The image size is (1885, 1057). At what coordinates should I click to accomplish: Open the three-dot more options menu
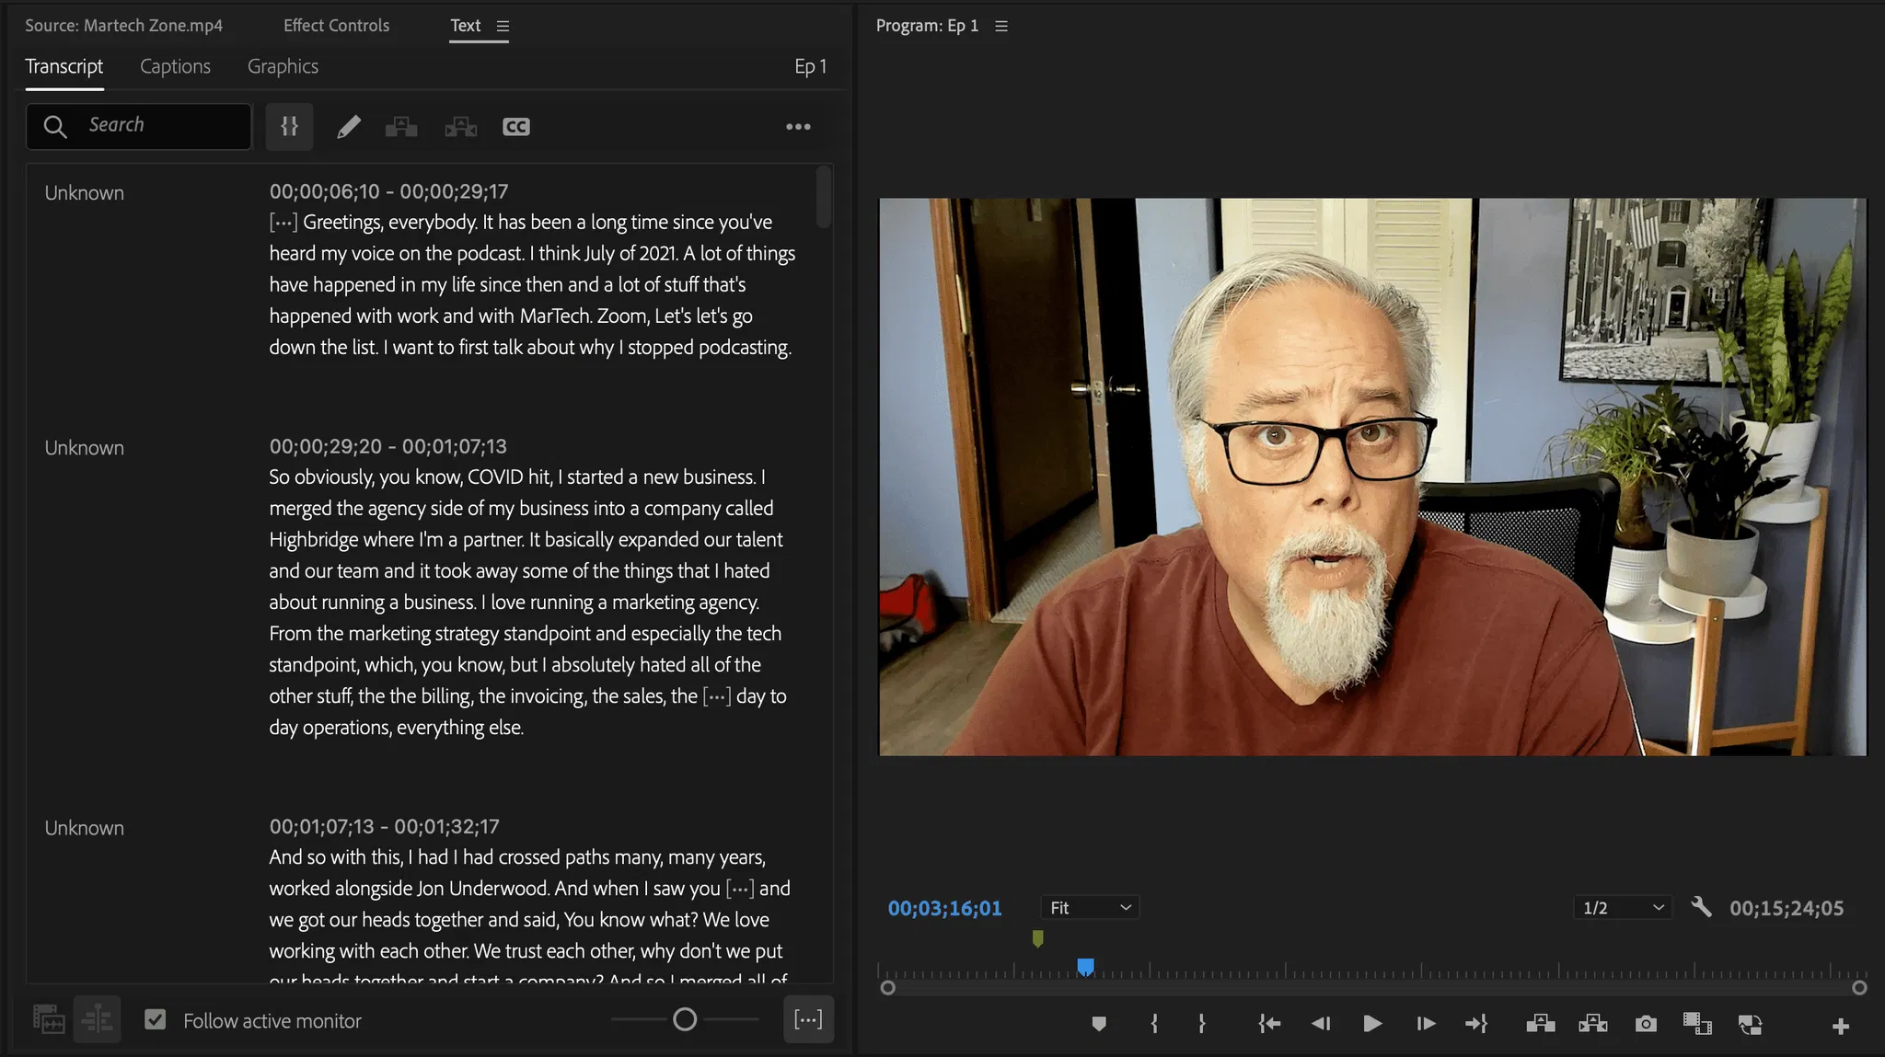tap(798, 127)
